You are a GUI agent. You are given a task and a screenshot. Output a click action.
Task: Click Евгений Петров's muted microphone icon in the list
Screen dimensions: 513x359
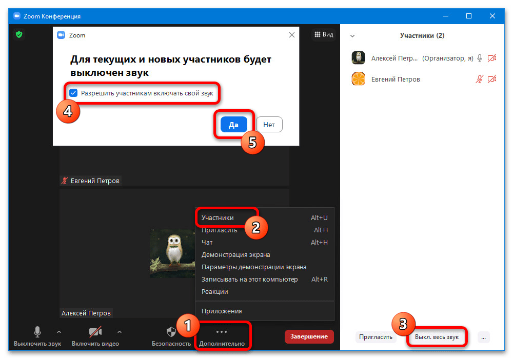[479, 79]
